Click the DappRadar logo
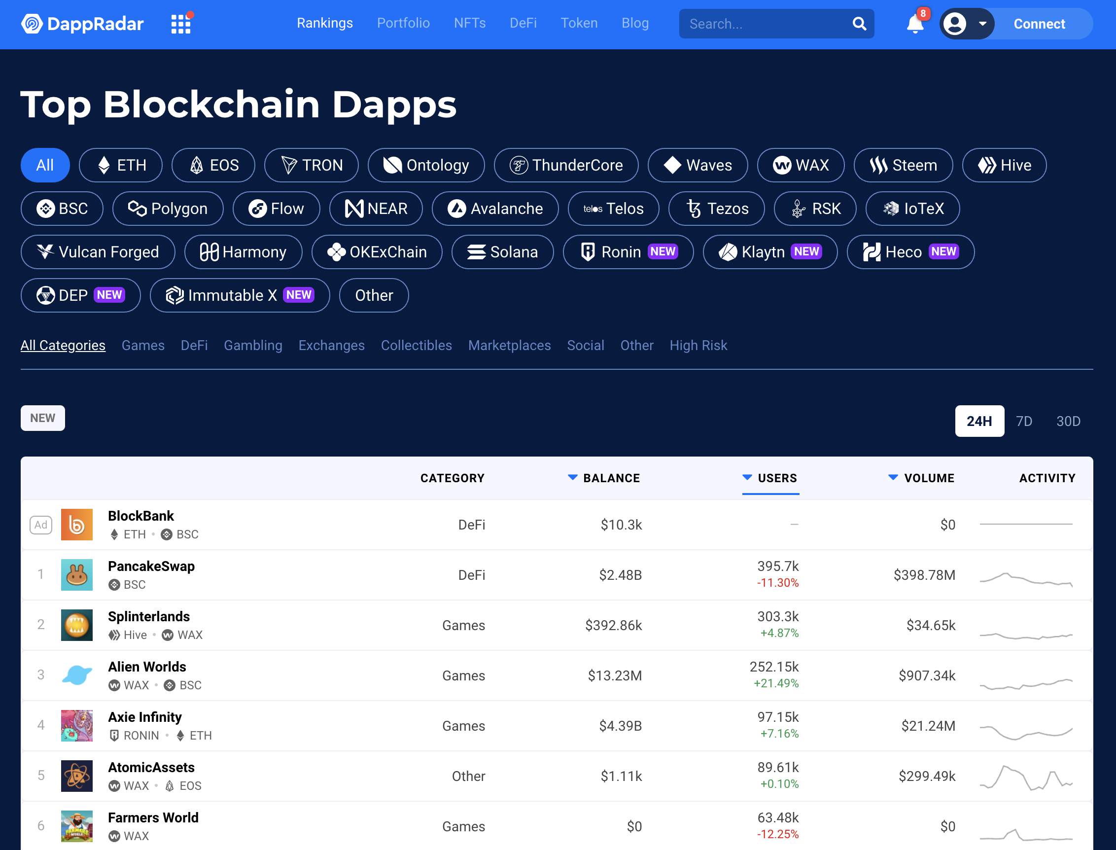 82,23
